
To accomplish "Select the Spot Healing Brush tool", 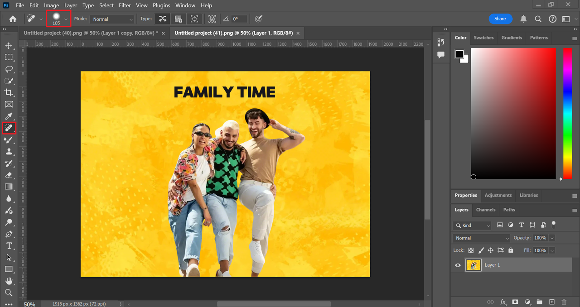I will 9,128.
